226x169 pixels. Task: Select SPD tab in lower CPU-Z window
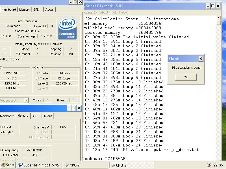[34, 116]
